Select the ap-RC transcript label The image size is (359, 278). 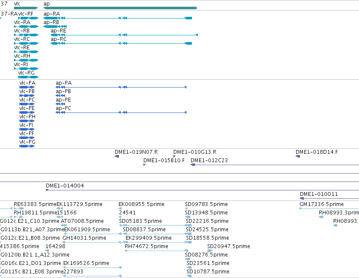click(x=59, y=39)
